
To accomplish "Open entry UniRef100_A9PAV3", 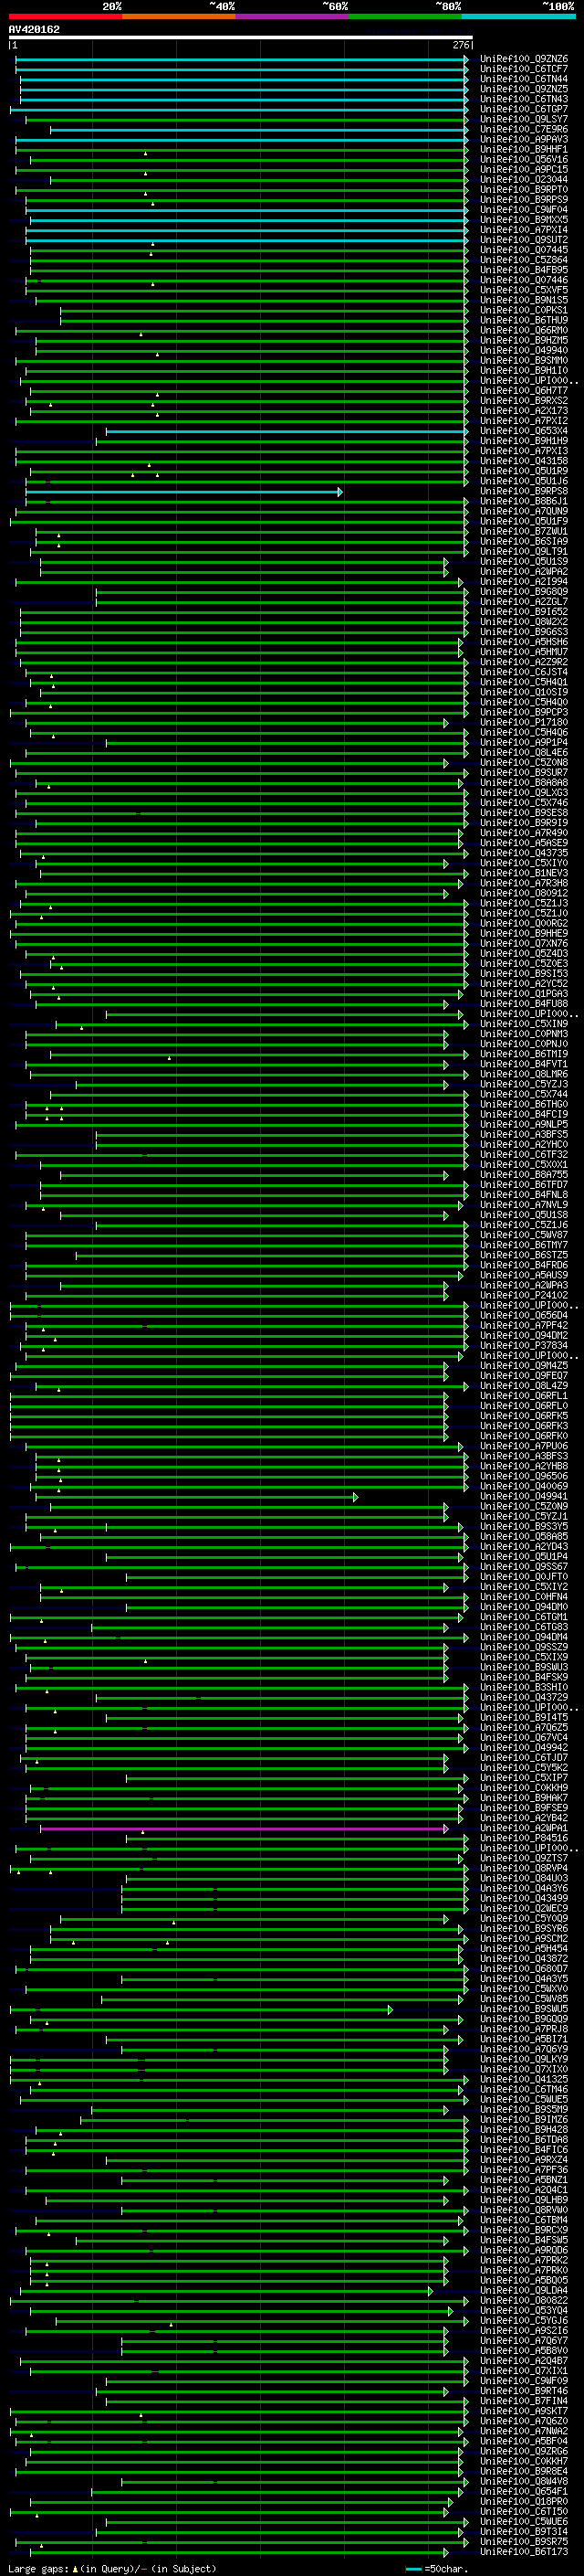I will coord(524,139).
